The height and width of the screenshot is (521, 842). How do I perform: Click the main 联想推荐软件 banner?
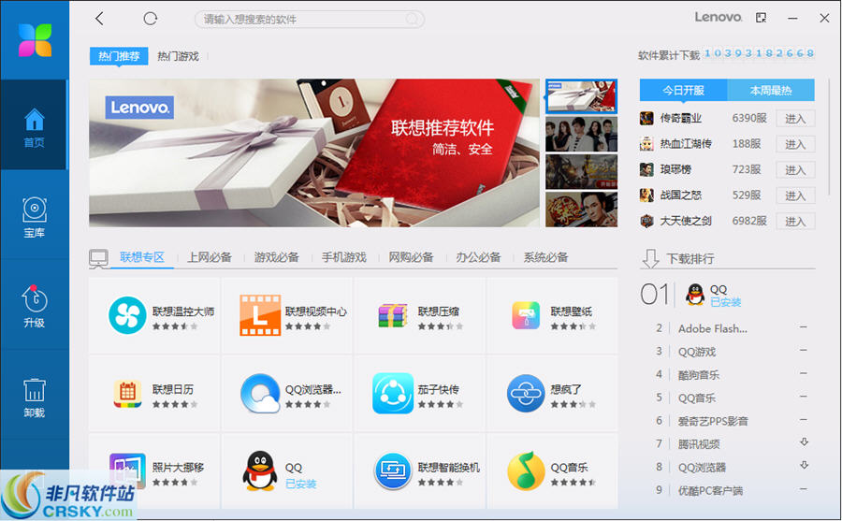[314, 153]
